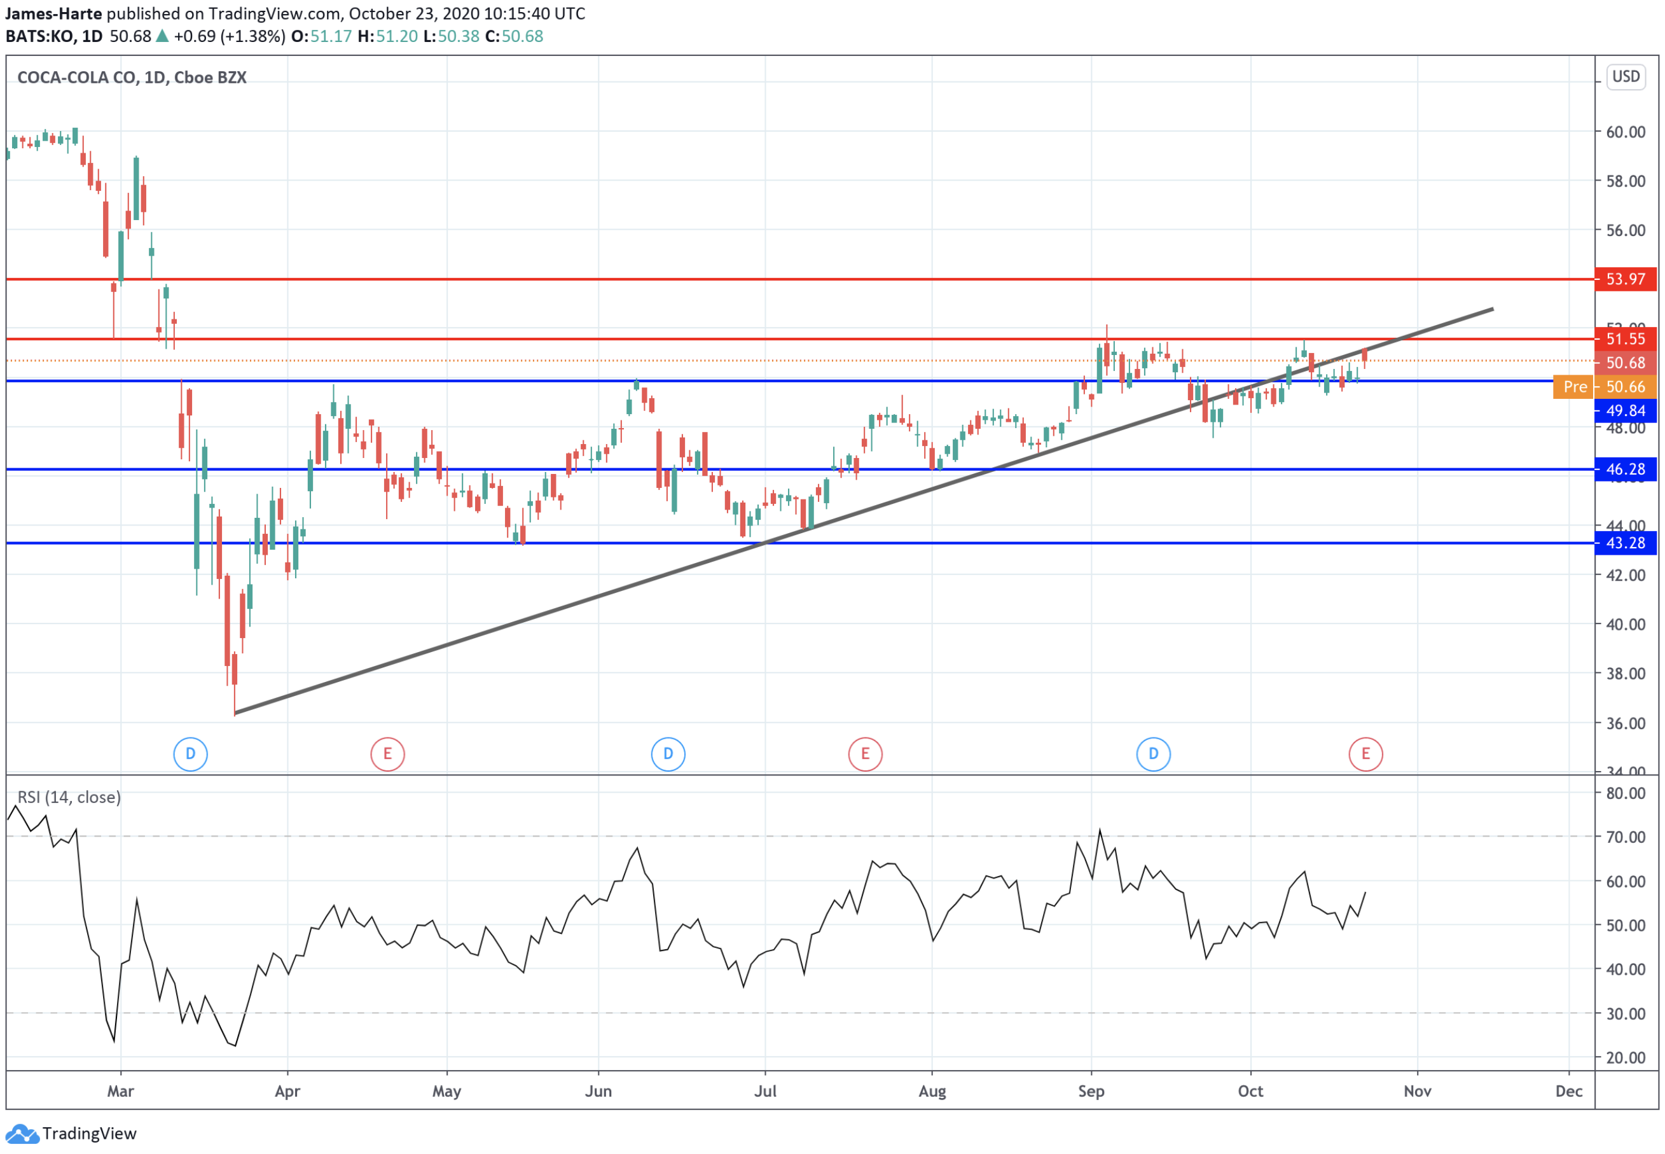Click the E earnings marker near August
This screenshot has width=1665, height=1154.
864,753
